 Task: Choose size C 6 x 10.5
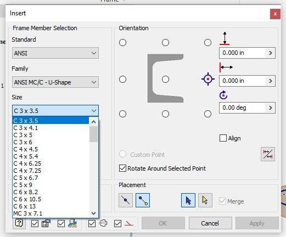51,199
